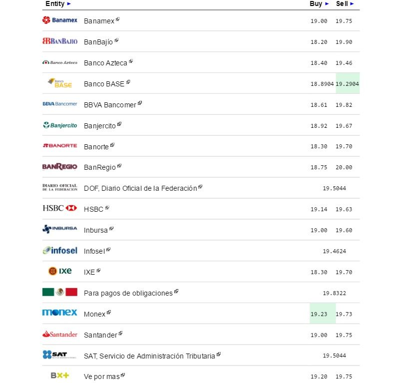
Task: Click Banco BASE highlighted sell rate 19.2904
Action: pos(348,84)
